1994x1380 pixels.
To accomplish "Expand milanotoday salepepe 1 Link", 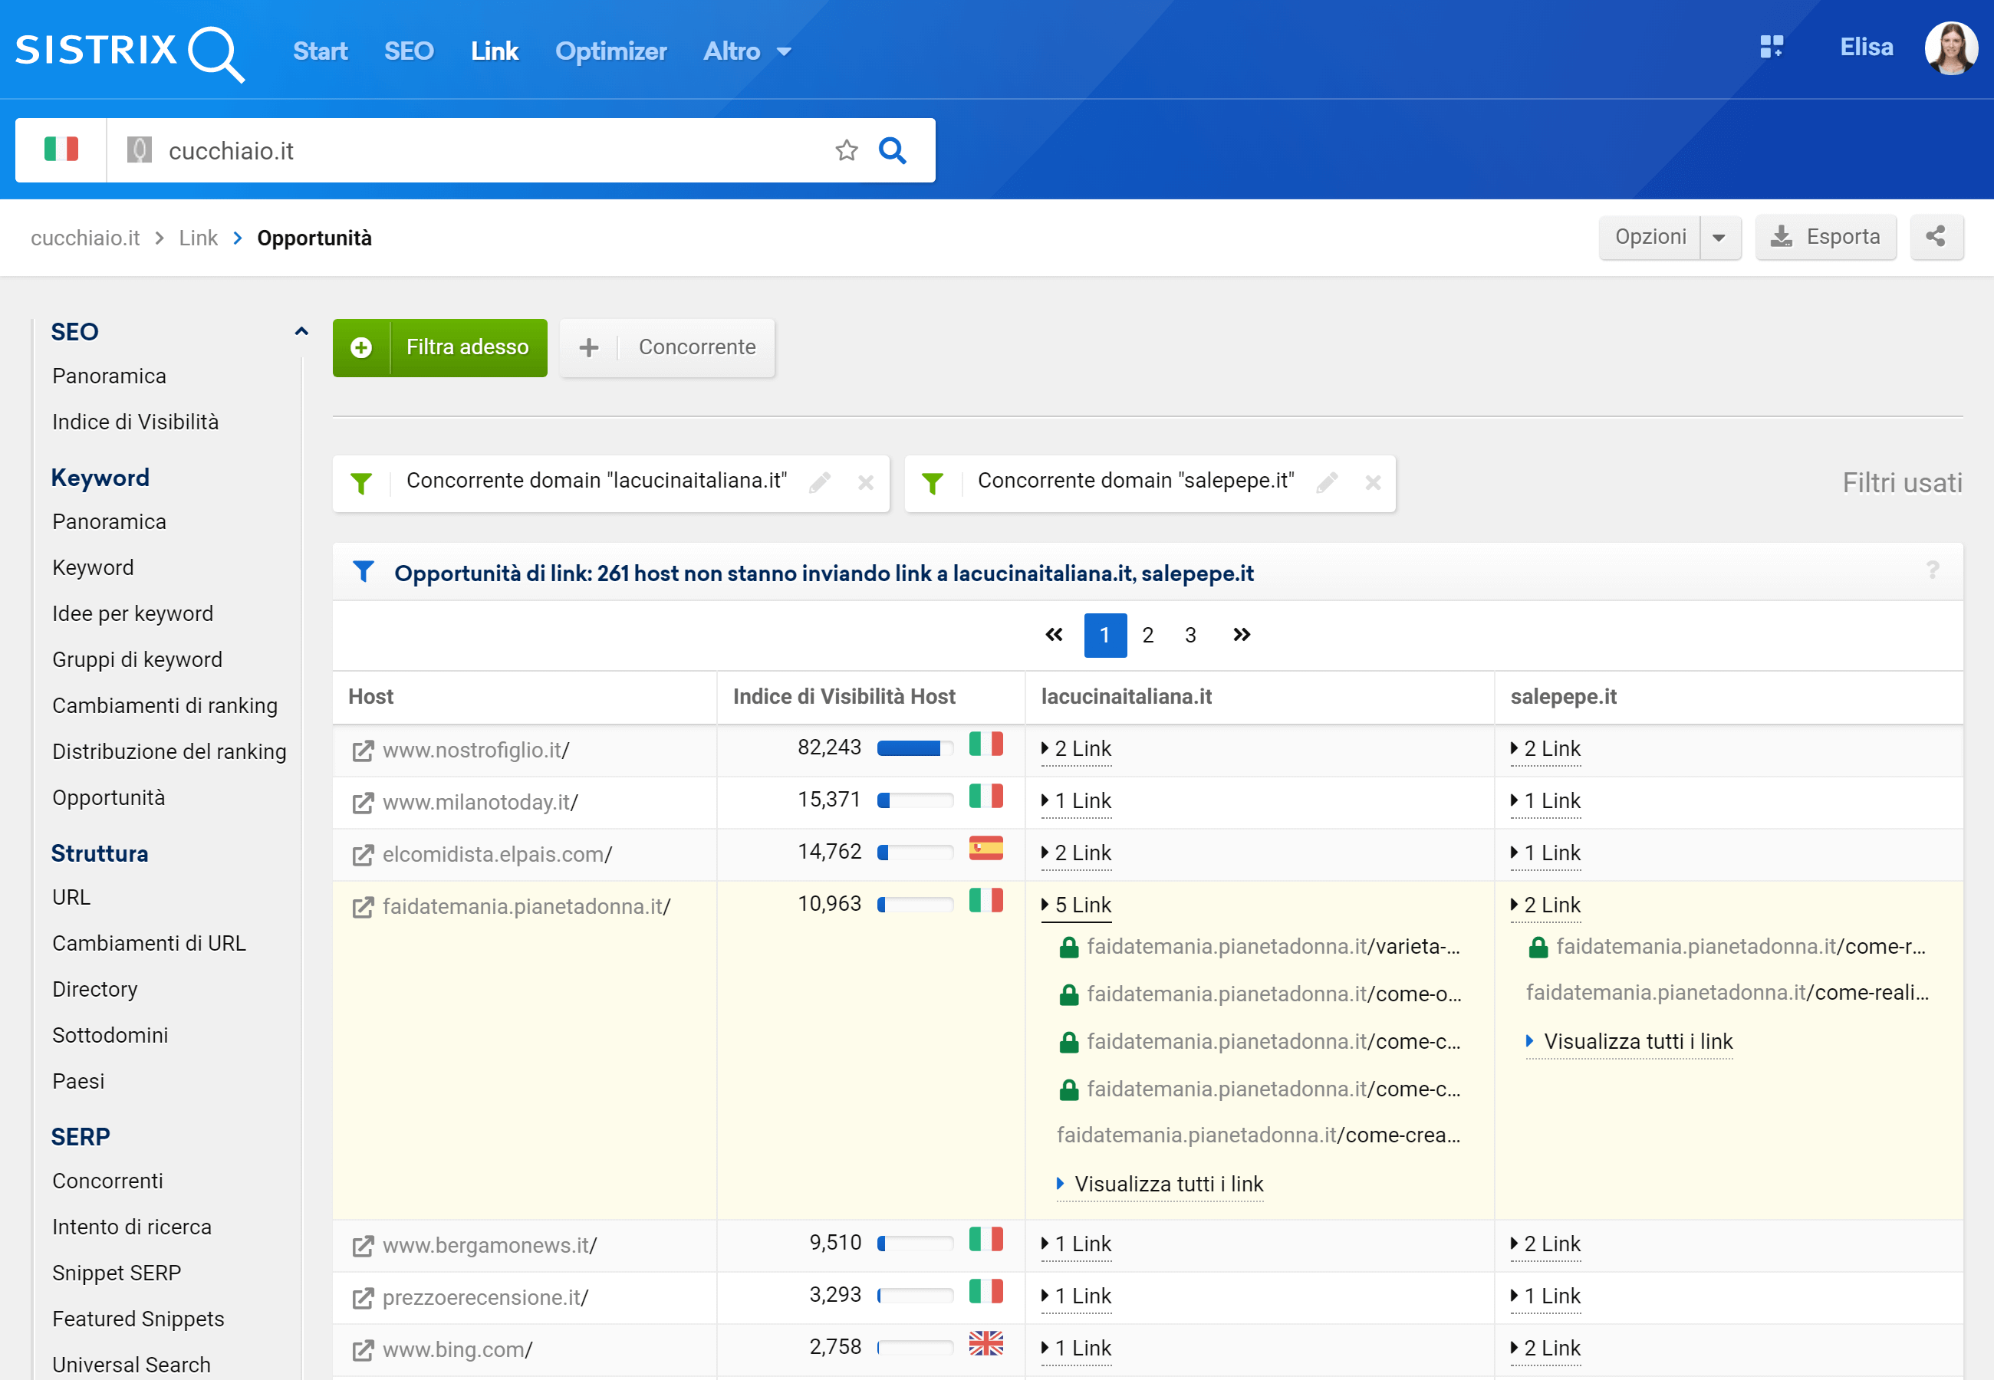I will click(x=1546, y=800).
